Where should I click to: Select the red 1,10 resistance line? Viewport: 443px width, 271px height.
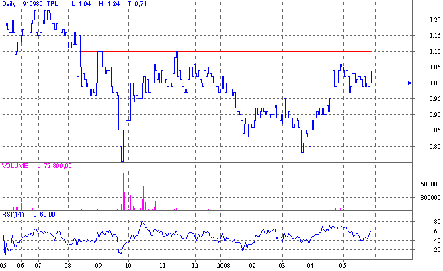[x=226, y=51]
